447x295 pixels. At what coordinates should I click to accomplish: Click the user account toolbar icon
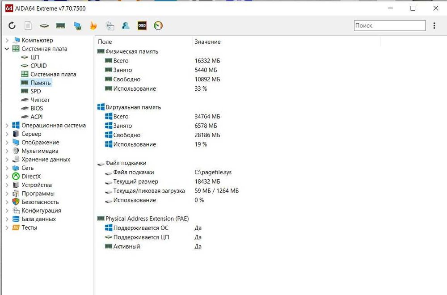126,25
